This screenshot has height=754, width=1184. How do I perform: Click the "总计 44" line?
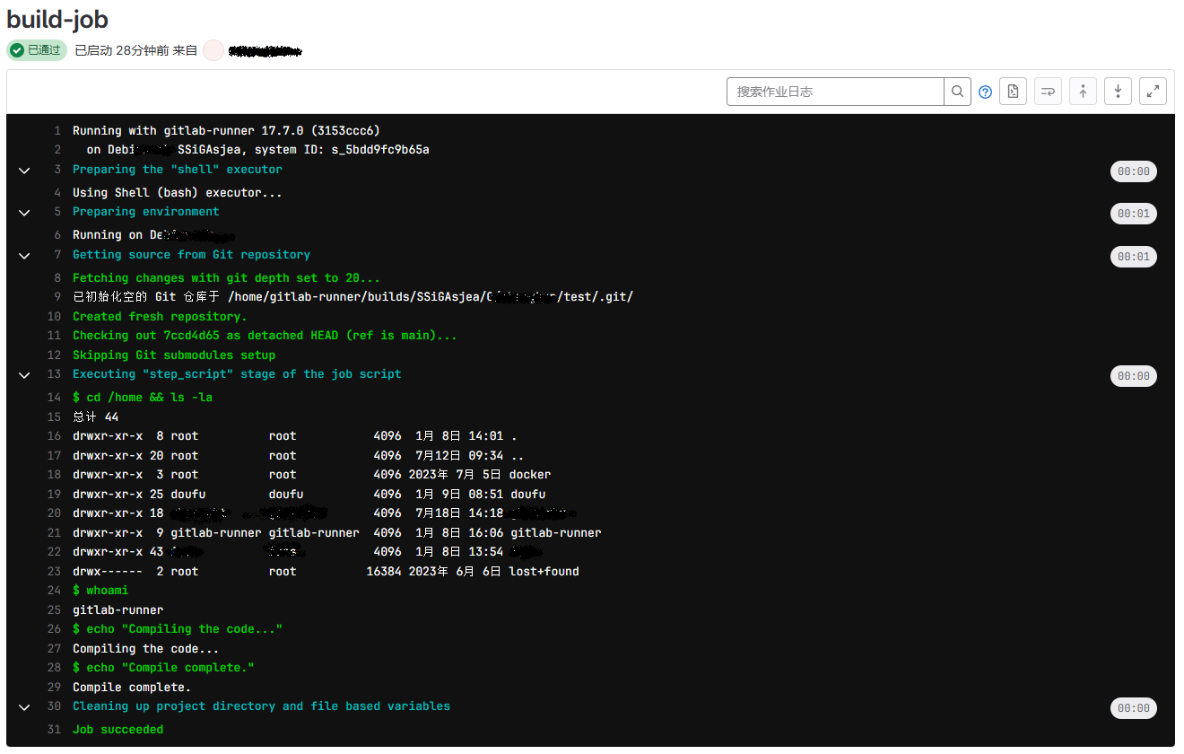pyautogui.click(x=95, y=417)
